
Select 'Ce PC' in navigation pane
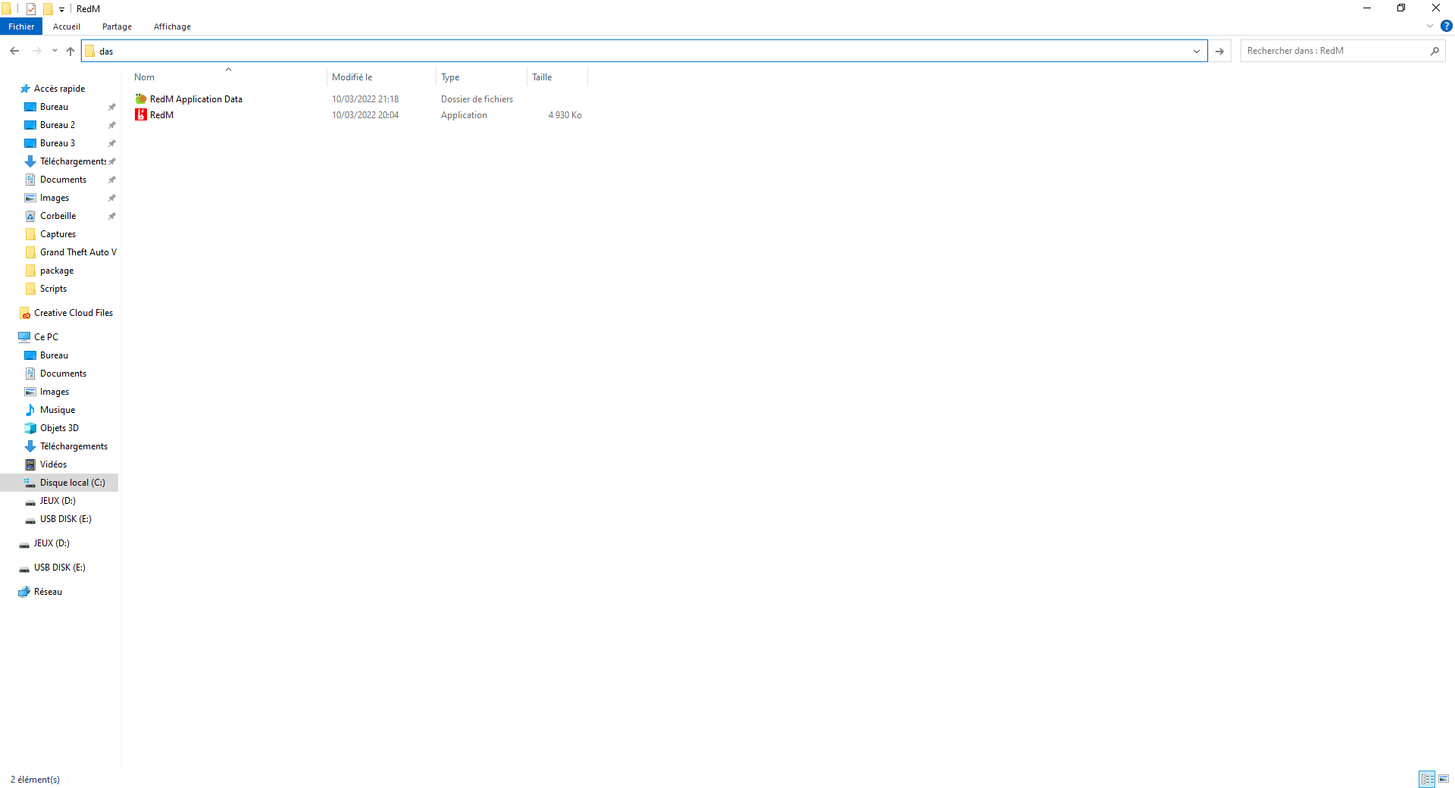coord(45,337)
